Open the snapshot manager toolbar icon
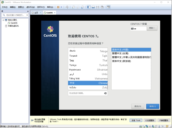Viewport: 172px width, 128px height. [82, 7]
